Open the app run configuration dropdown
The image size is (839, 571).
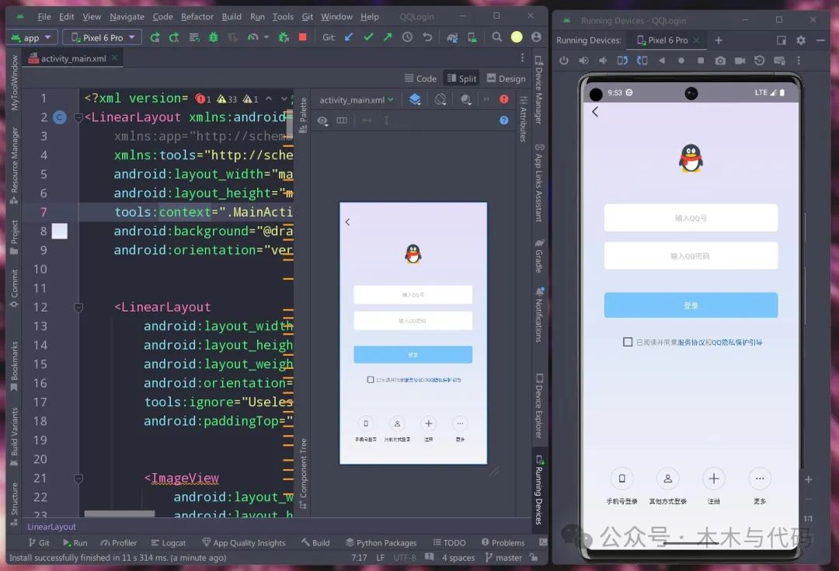click(x=32, y=37)
